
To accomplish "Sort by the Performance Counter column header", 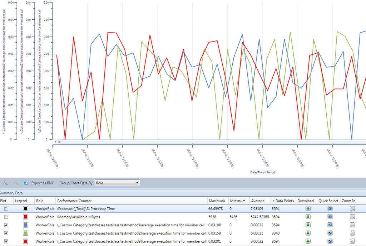I will [74, 201].
